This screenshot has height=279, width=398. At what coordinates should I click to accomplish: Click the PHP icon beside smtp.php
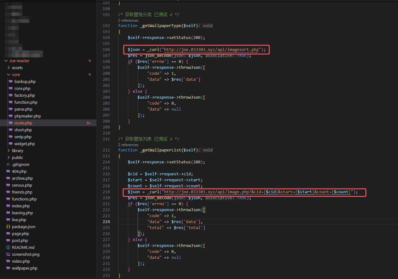tap(11, 137)
